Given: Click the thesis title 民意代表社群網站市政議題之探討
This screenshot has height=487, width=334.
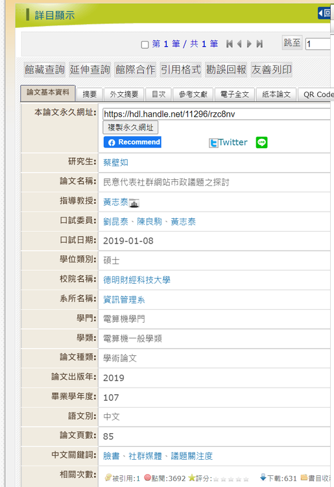Looking at the screenshot, I should 166,182.
